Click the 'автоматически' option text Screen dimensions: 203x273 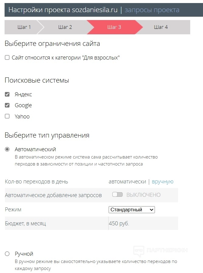coord(127,182)
